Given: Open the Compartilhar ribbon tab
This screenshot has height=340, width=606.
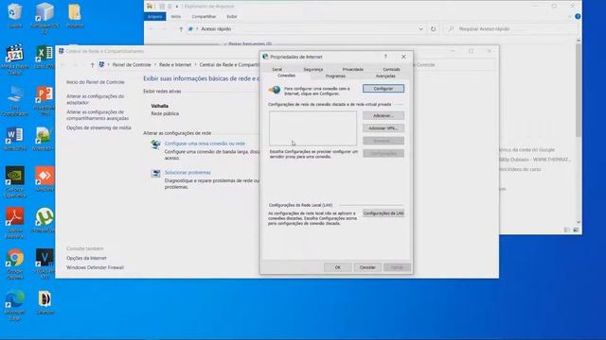Looking at the screenshot, I should tap(204, 17).
